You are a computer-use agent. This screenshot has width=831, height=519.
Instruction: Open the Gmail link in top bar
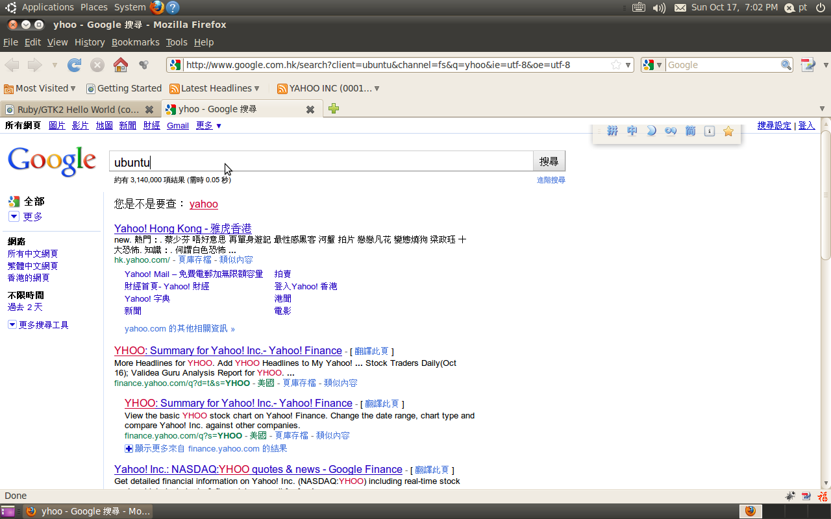coord(178,126)
